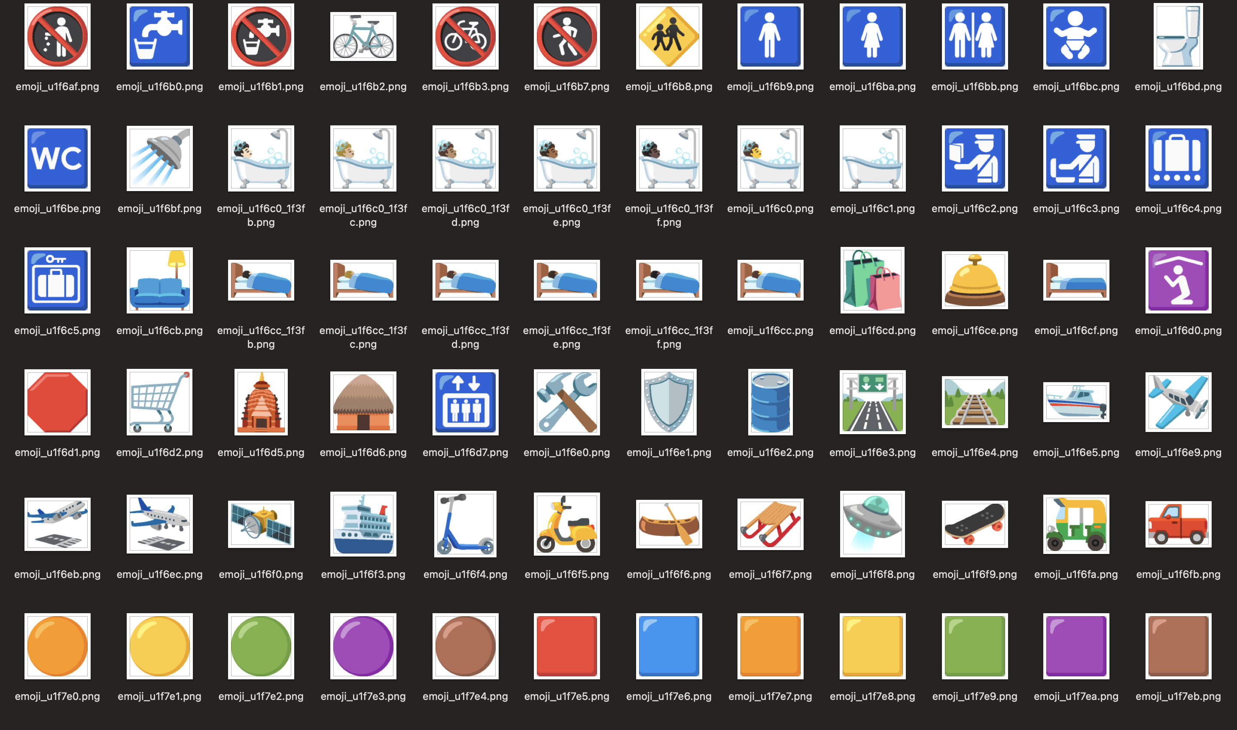The width and height of the screenshot is (1237, 730).
Task: Click the red stop sign octagon icon
Action: [57, 402]
